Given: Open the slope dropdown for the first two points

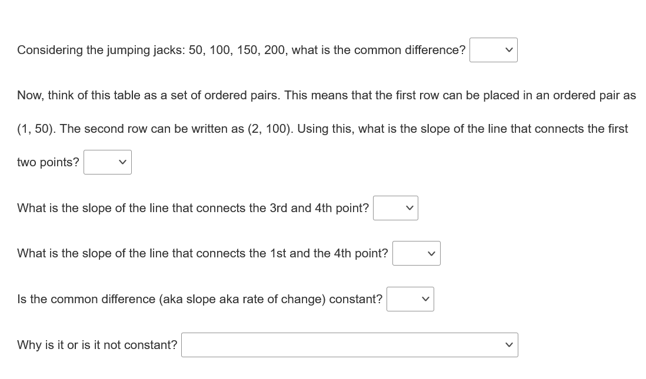Looking at the screenshot, I should (x=108, y=162).
